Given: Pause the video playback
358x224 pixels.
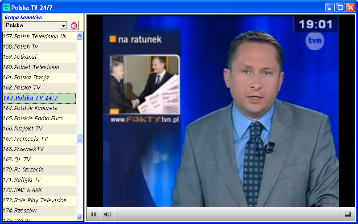Looking at the screenshot, I should pyautogui.click(x=94, y=214).
